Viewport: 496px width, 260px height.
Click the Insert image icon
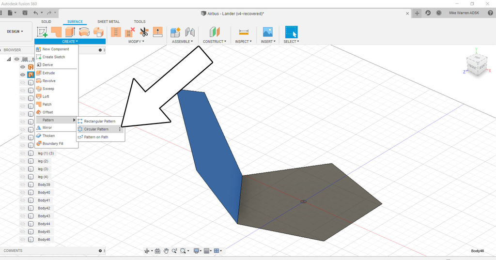point(268,32)
